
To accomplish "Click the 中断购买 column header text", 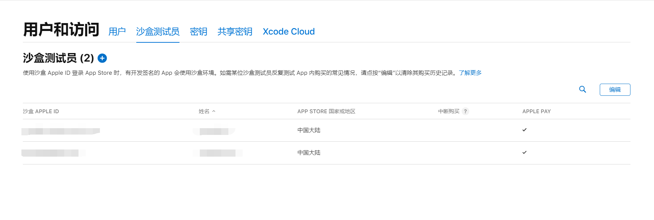I will [449, 111].
